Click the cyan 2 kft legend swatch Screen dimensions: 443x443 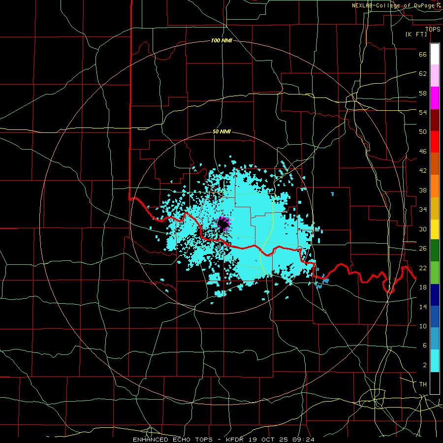(x=435, y=361)
